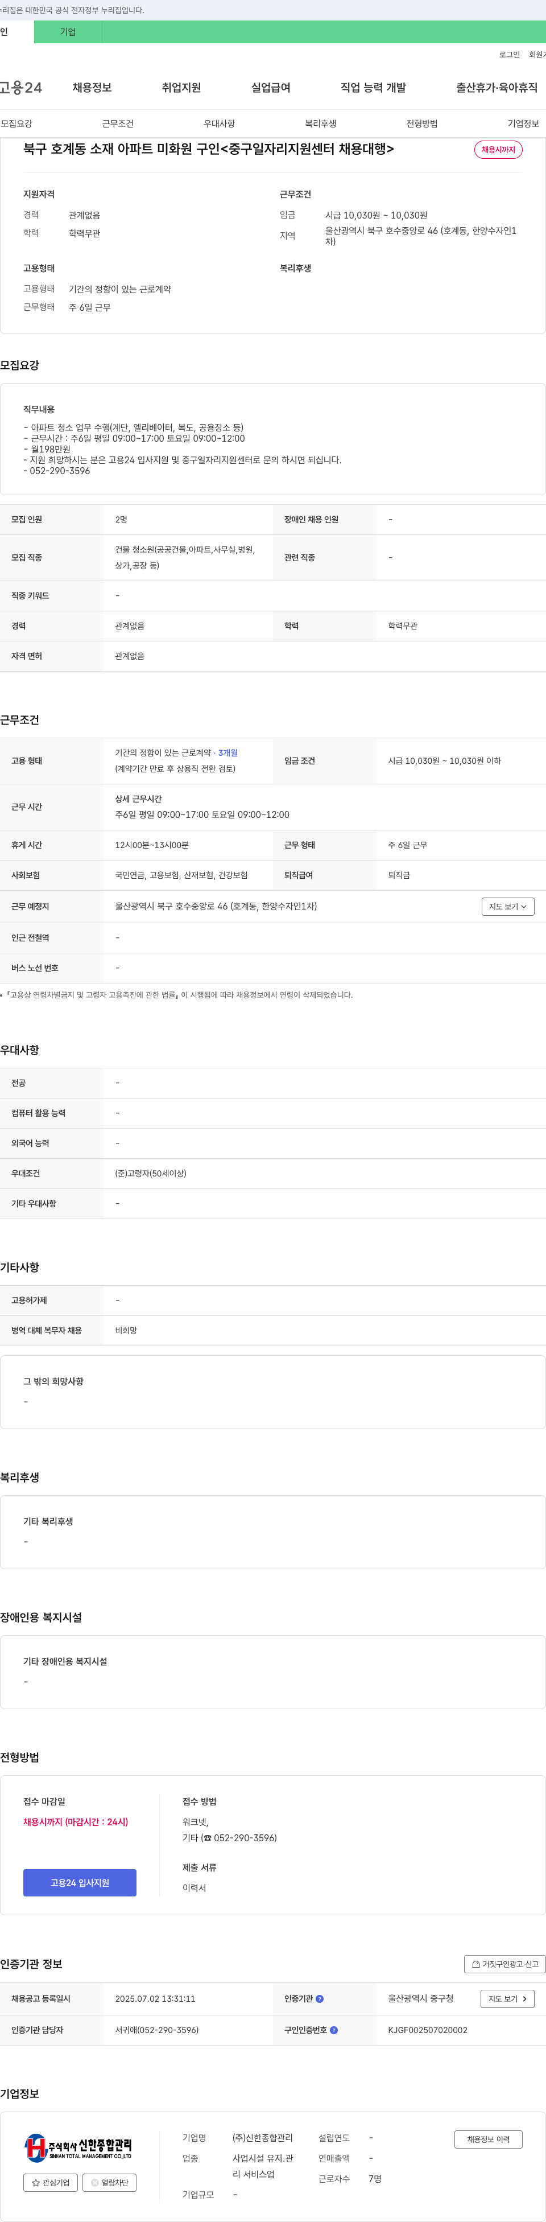Click phone number 052-290-3596 in 직무내용
546x2222 pixels.
pos(60,471)
